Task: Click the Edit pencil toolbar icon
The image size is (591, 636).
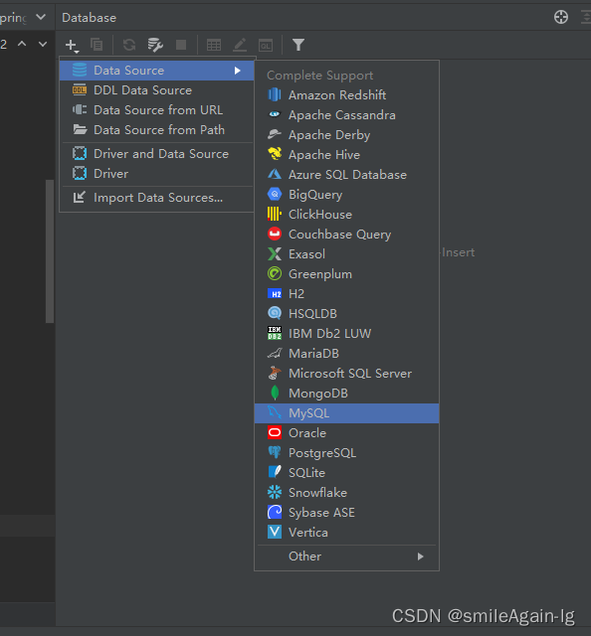Action: coord(240,45)
